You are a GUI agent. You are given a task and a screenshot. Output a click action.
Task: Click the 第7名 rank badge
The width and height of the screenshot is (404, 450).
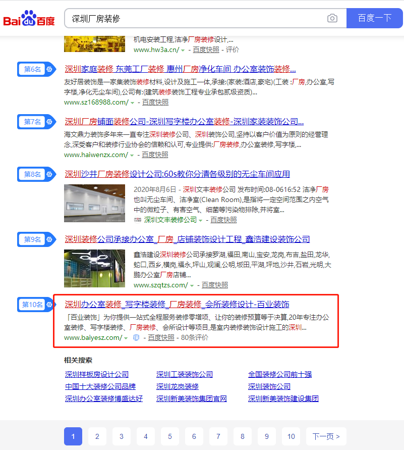36,122
